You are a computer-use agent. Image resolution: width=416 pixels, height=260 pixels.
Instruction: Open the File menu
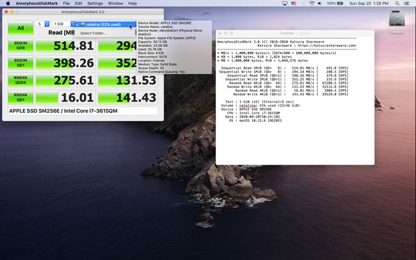pyautogui.click(x=66, y=3)
